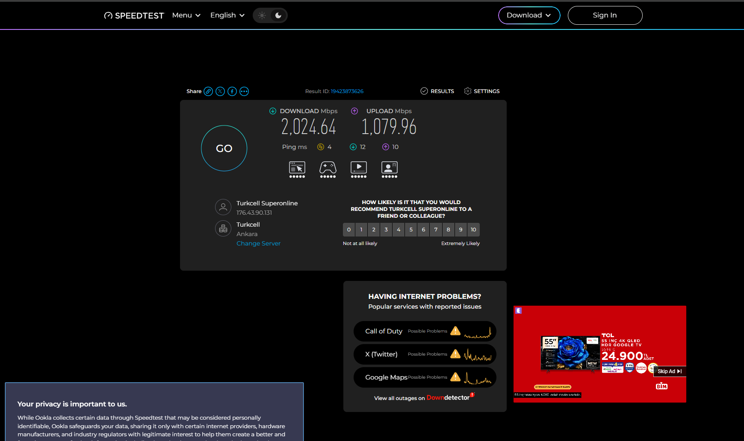The width and height of the screenshot is (744, 441).
Task: Rate recommendation as 0
Action: tap(349, 230)
